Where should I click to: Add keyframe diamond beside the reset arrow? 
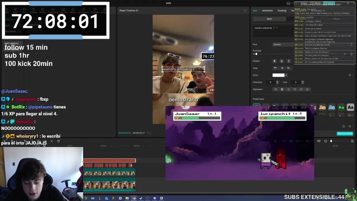pyautogui.click(x=350, y=126)
